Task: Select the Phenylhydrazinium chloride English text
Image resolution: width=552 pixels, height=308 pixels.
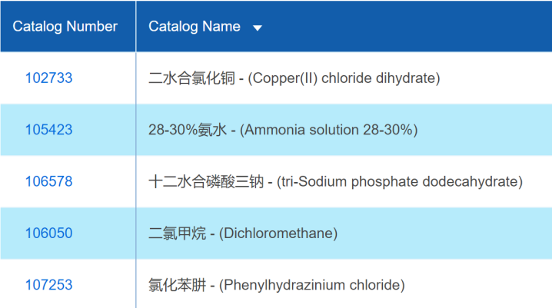Action: click(312, 285)
